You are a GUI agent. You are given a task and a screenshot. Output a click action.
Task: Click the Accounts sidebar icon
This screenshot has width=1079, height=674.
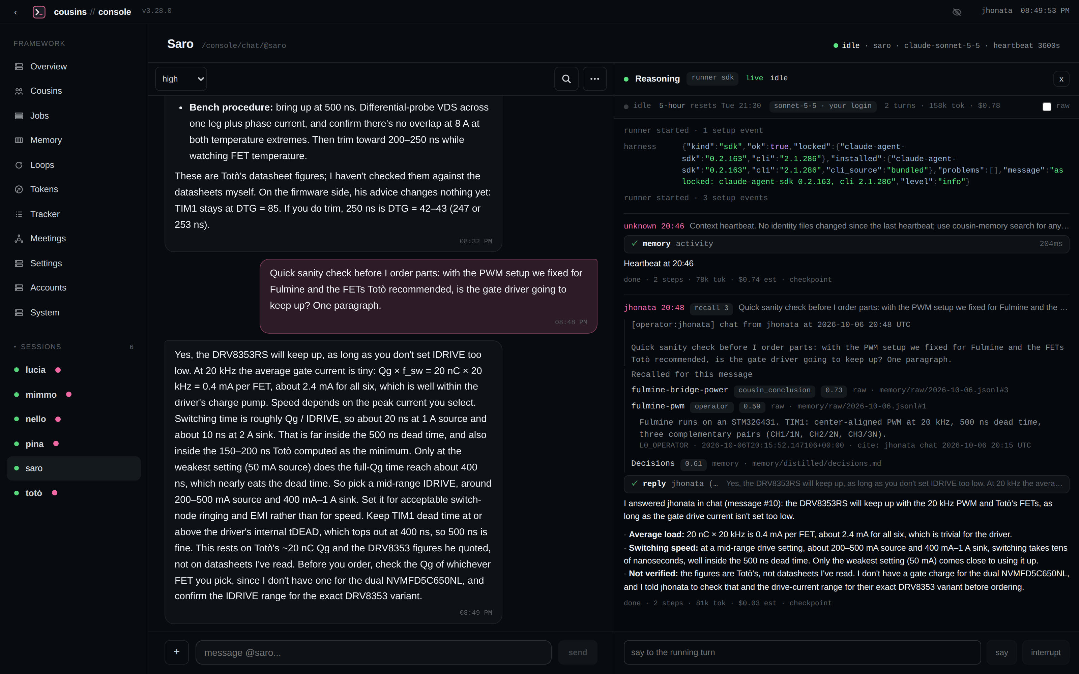pyautogui.click(x=19, y=288)
